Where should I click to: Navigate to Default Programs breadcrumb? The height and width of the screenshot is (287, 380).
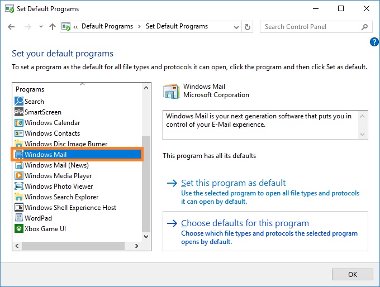107,26
